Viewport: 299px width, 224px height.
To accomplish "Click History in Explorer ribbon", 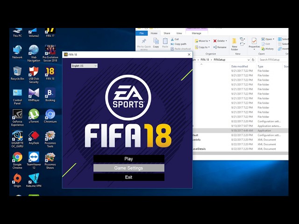I will [268, 49].
